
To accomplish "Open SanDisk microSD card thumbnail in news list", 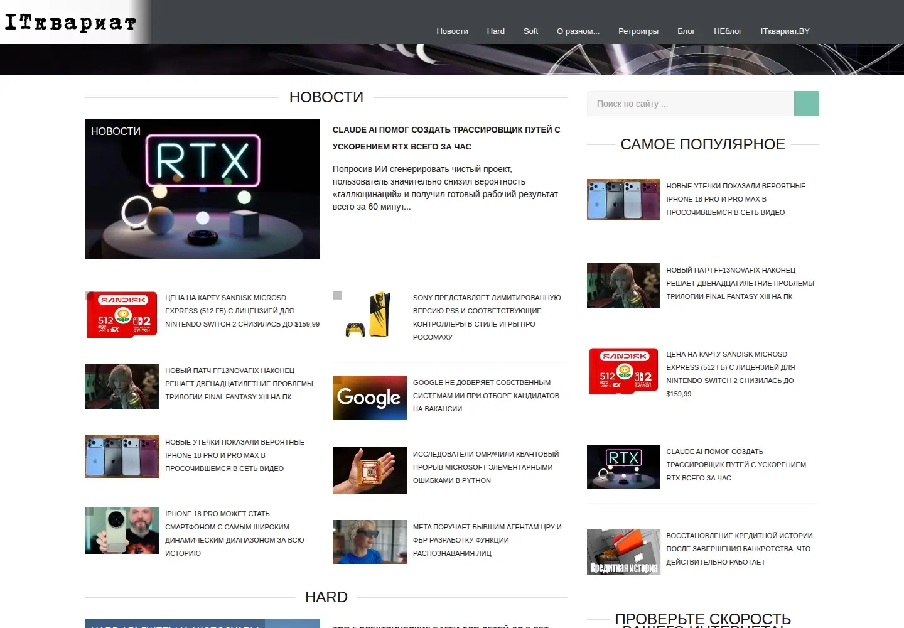I will click(x=122, y=315).
